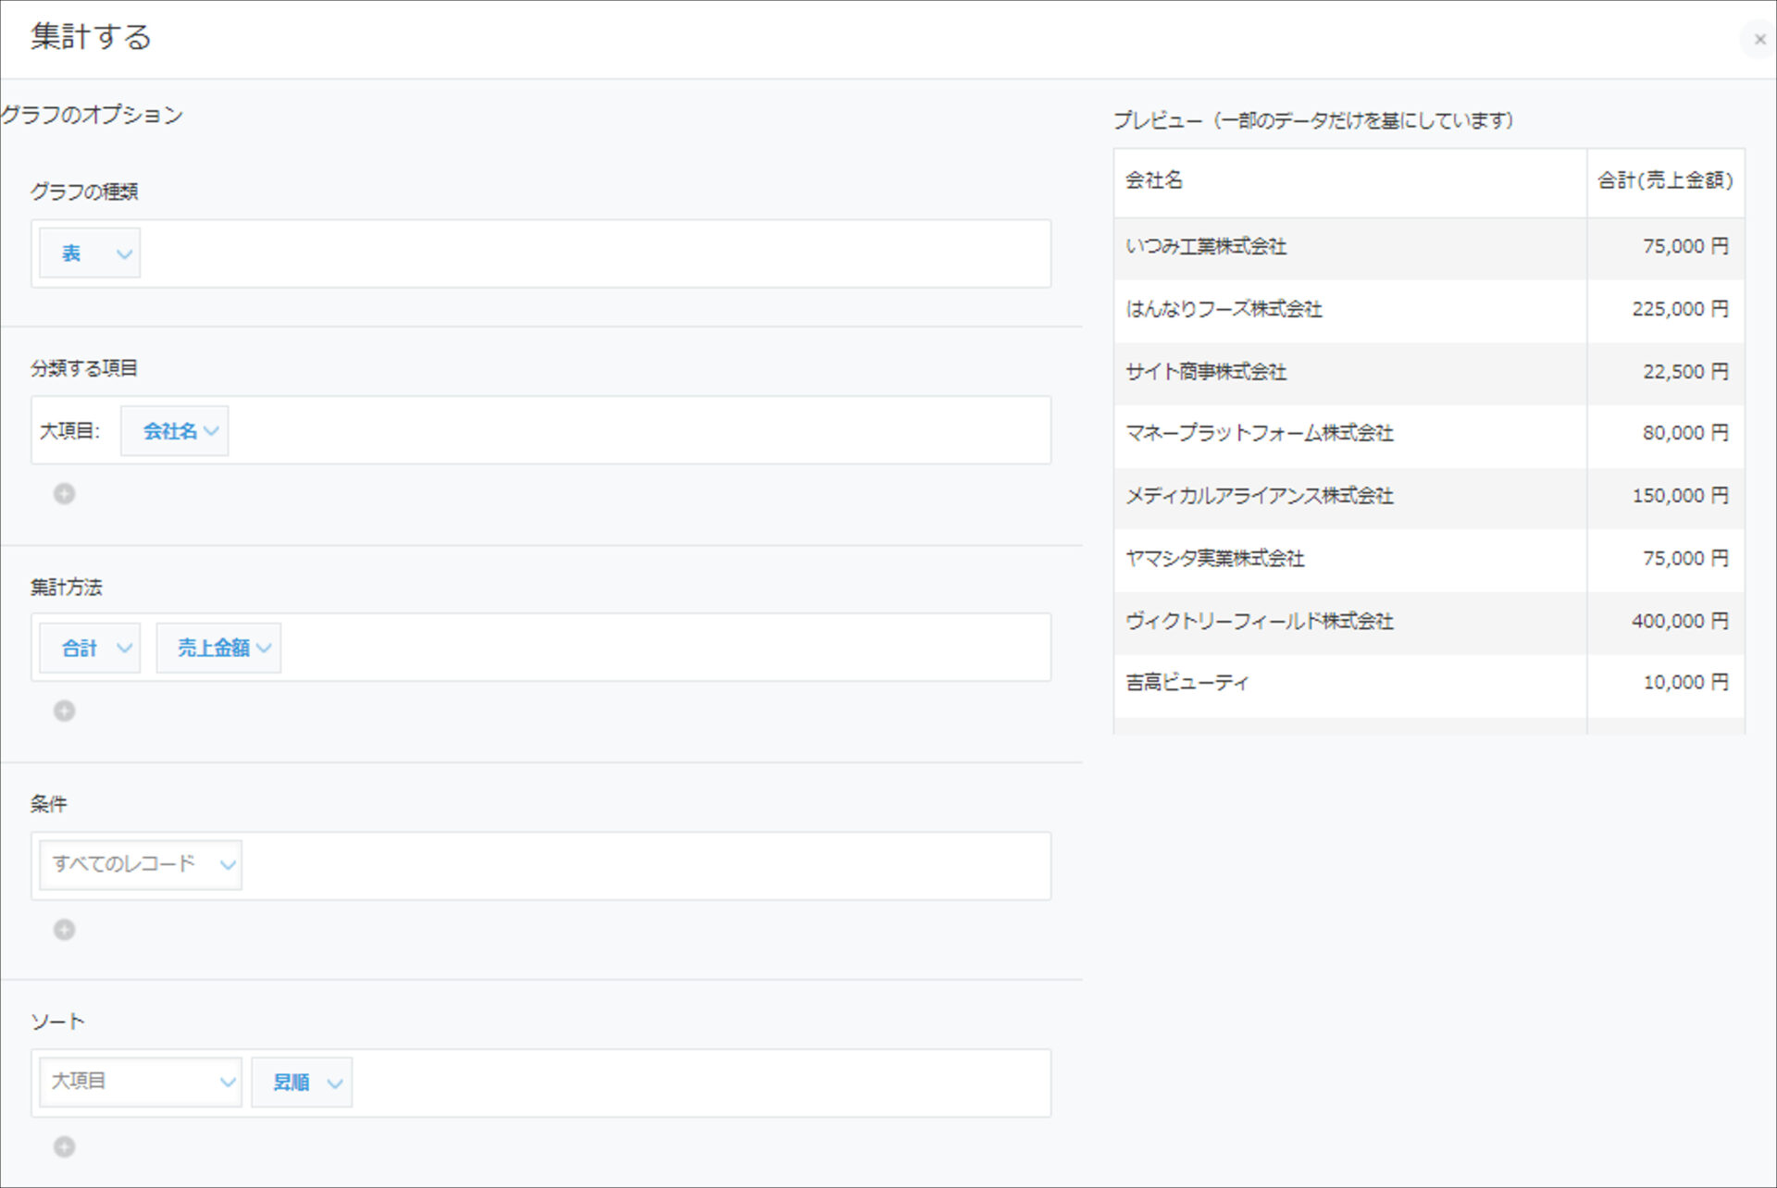Click the 分類する項目 section label
The height and width of the screenshot is (1188, 1777).
pyautogui.click(x=84, y=368)
